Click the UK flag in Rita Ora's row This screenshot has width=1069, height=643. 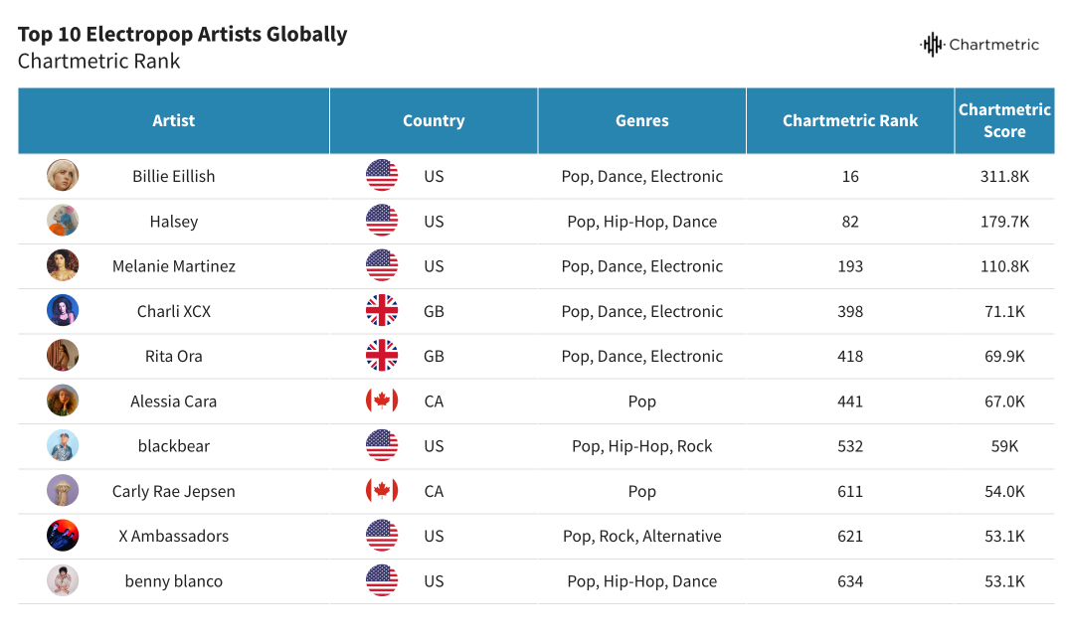(x=382, y=356)
